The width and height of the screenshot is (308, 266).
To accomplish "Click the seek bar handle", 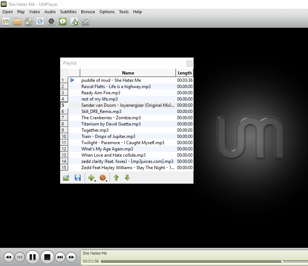I will (x=282, y=261).
